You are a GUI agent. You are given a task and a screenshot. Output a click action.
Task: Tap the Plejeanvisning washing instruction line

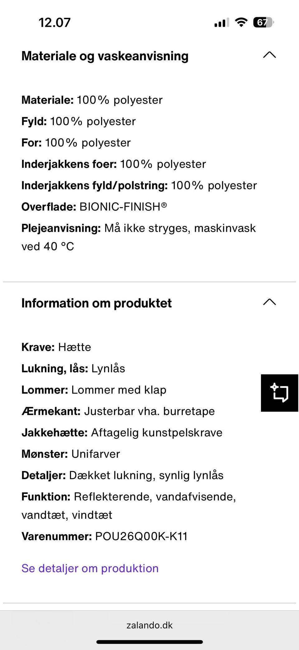(138, 228)
